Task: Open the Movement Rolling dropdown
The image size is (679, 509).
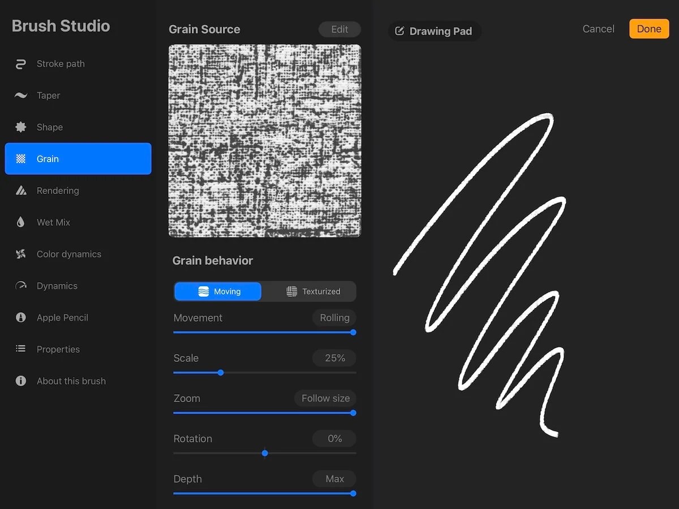Action: click(334, 317)
